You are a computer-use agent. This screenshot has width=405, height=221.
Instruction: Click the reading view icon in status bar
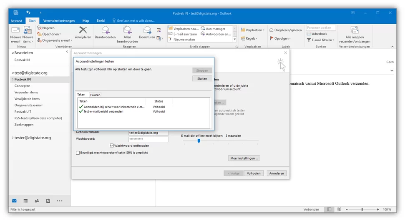pos(339,209)
